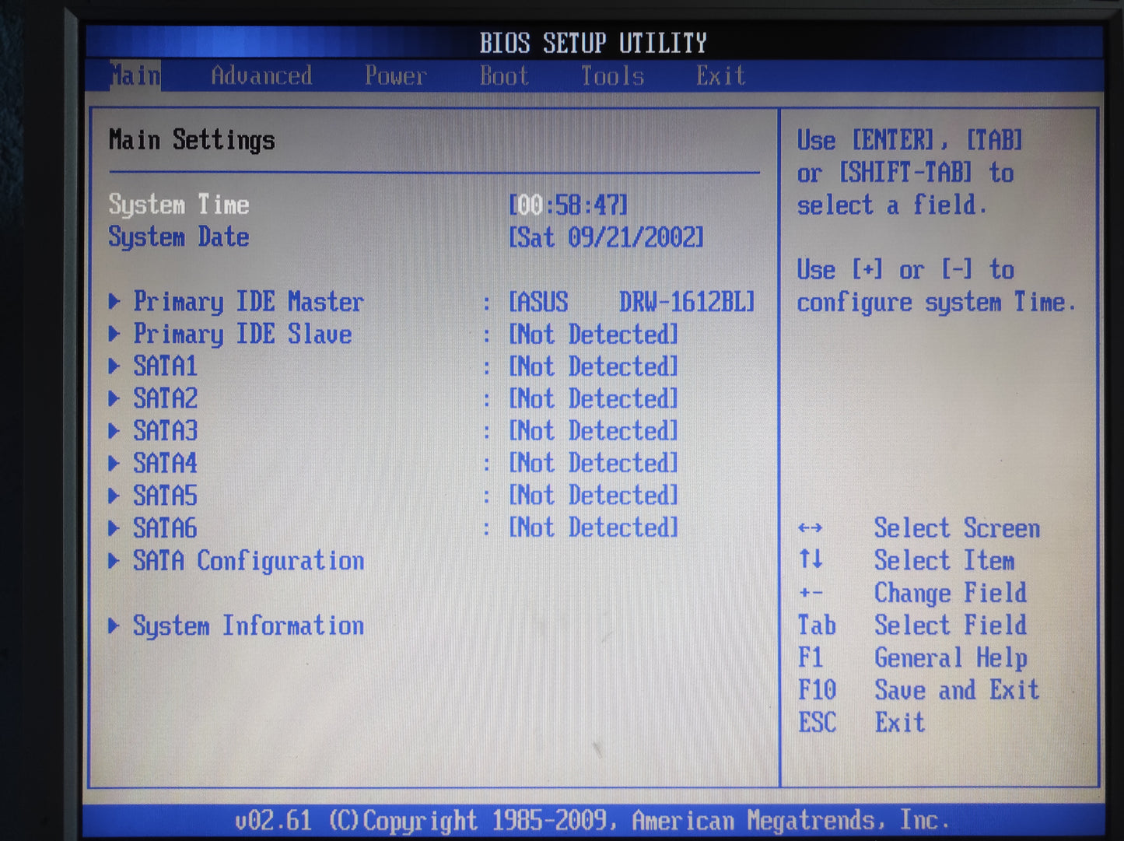Open the SATA5 device entry
The image size is (1124, 841).
[x=165, y=496]
